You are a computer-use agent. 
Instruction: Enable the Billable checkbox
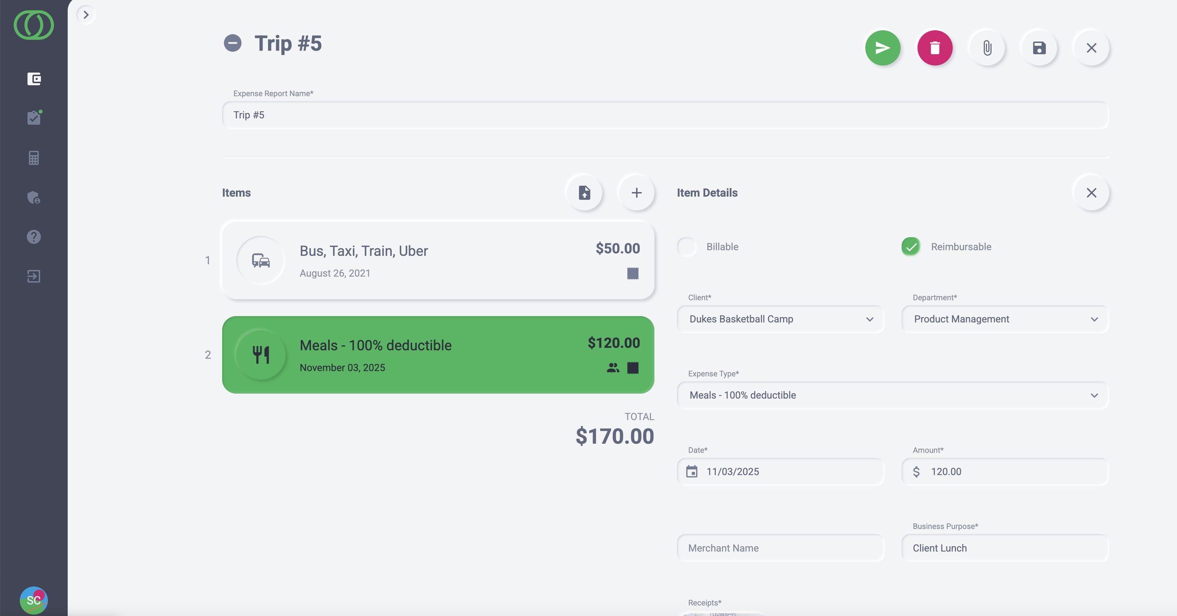click(x=687, y=247)
